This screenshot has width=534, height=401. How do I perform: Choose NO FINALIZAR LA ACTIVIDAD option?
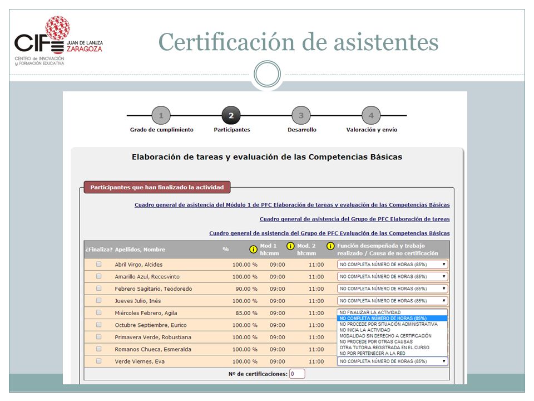click(x=392, y=312)
